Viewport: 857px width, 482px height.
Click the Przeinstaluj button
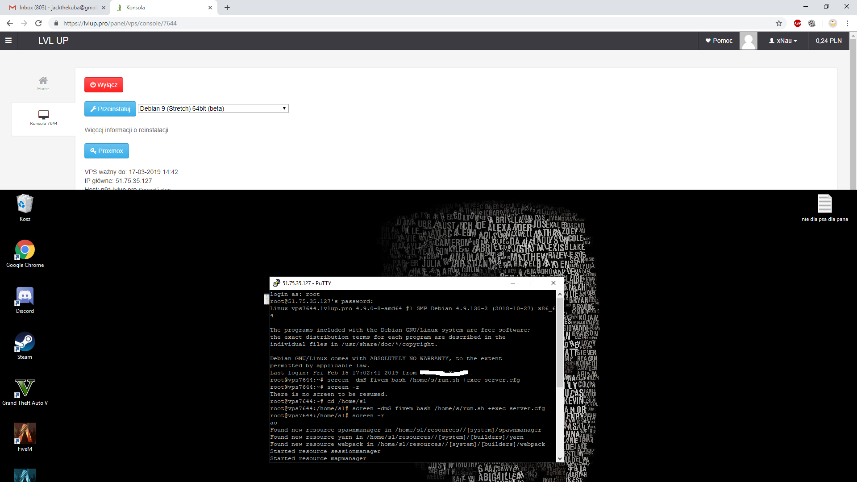[110, 109]
